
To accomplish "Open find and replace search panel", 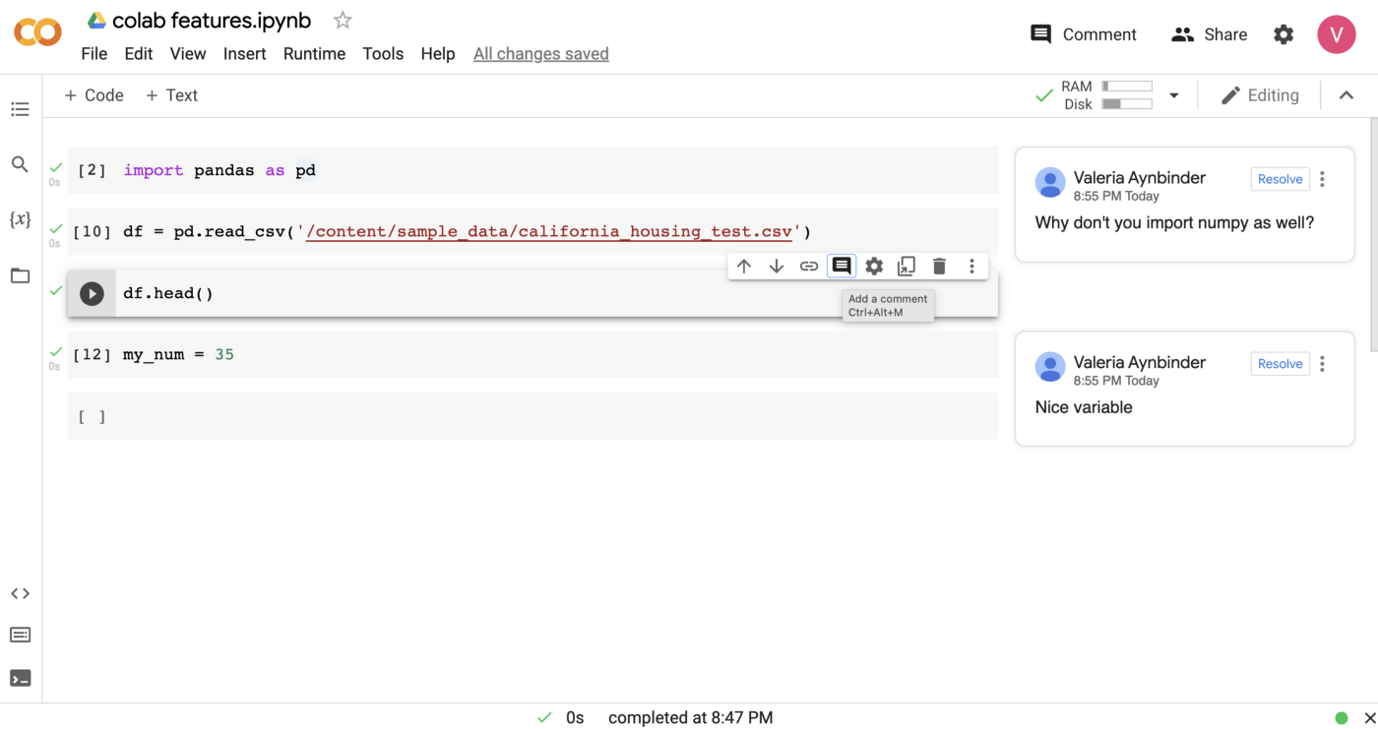I will coord(20,164).
